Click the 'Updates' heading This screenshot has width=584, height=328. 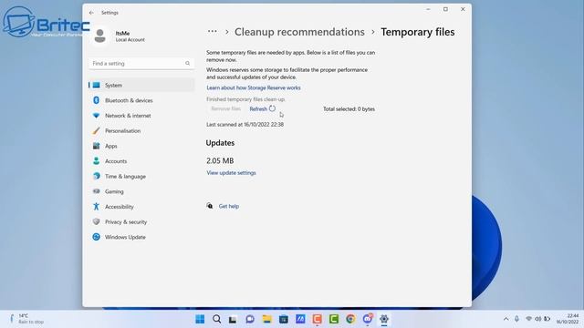(x=220, y=143)
